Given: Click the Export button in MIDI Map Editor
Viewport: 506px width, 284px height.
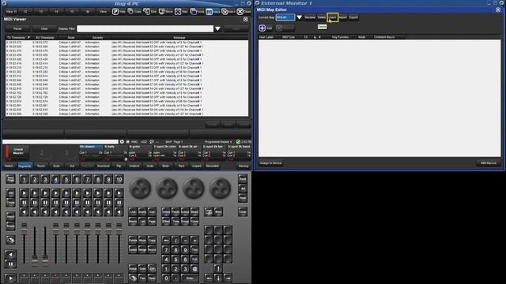Looking at the screenshot, I should 353,17.
